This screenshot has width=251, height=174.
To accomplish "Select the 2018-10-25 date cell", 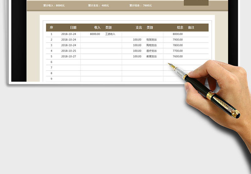I will tap(69, 51).
